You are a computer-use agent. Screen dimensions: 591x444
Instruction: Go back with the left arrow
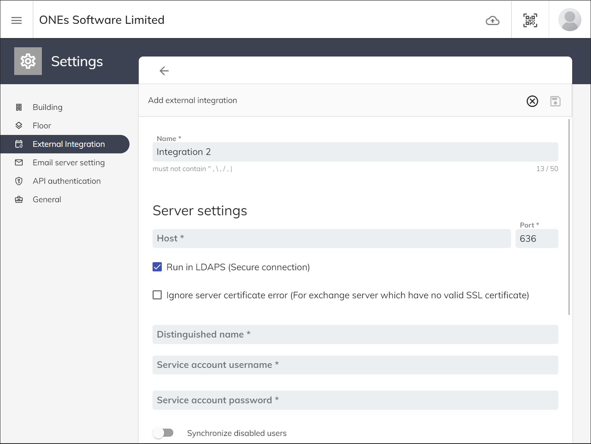click(164, 71)
